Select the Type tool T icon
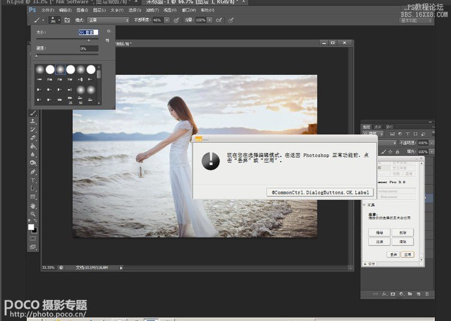This screenshot has width=451, height=321. tap(33, 180)
